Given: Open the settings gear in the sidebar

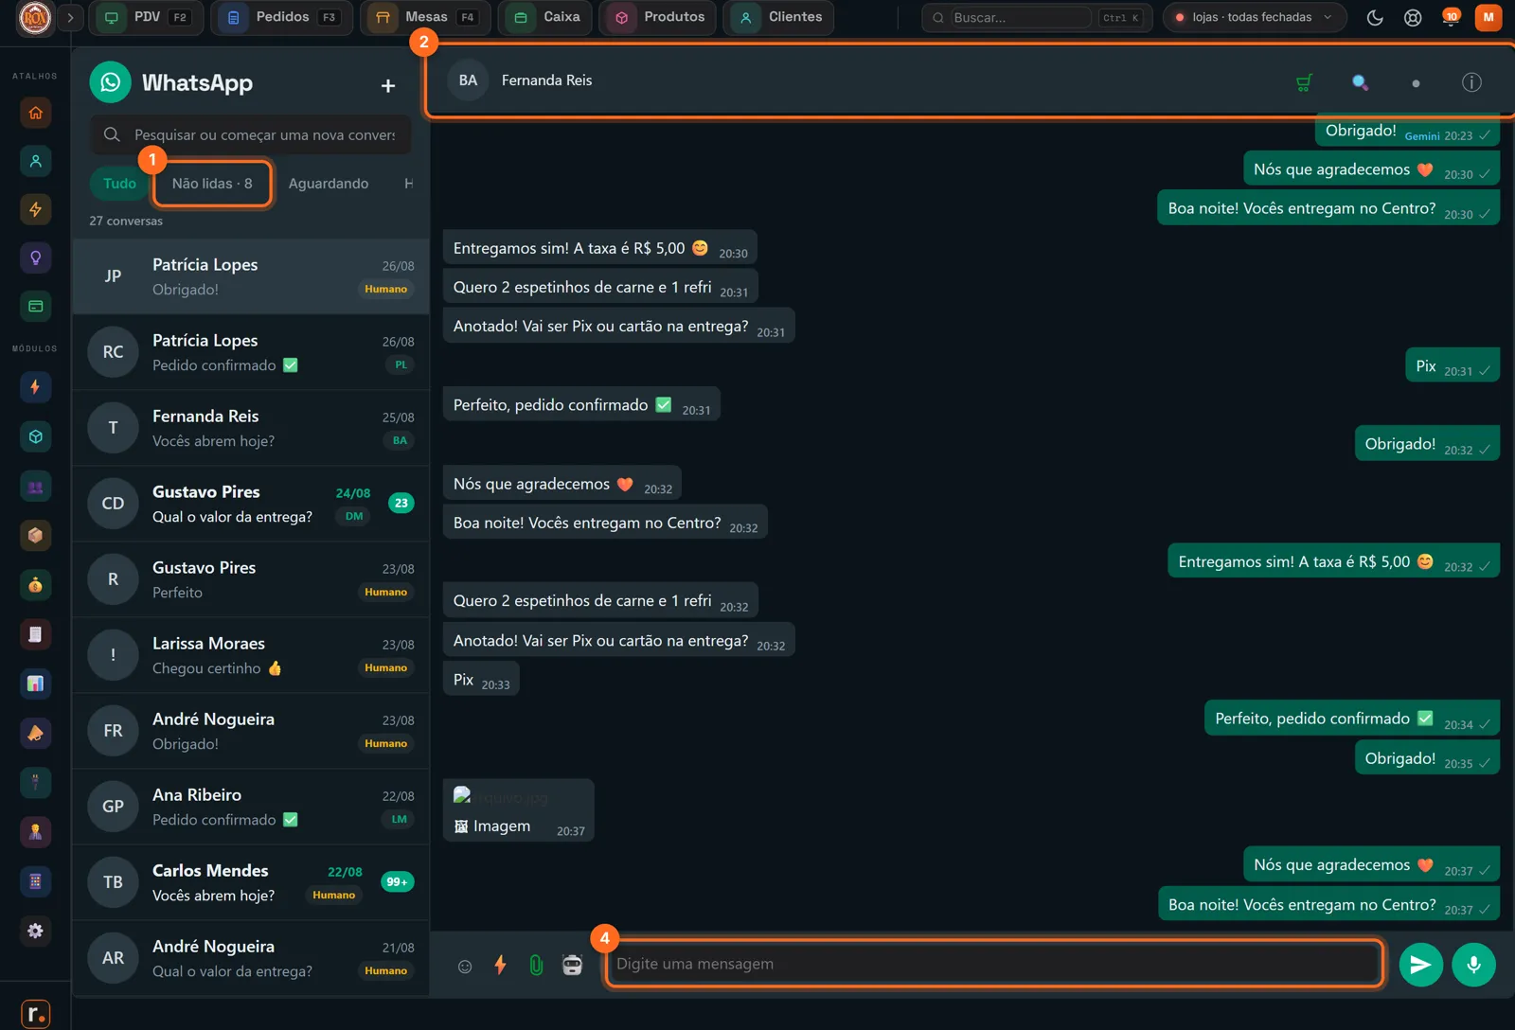Looking at the screenshot, I should tap(35, 931).
